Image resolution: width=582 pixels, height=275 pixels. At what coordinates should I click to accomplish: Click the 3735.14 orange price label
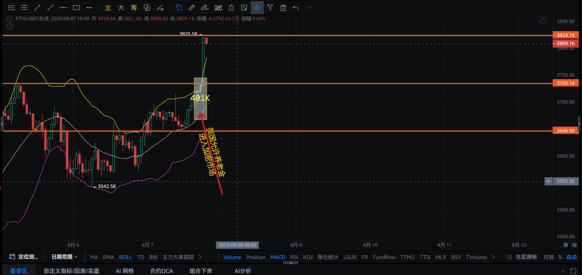click(565, 83)
